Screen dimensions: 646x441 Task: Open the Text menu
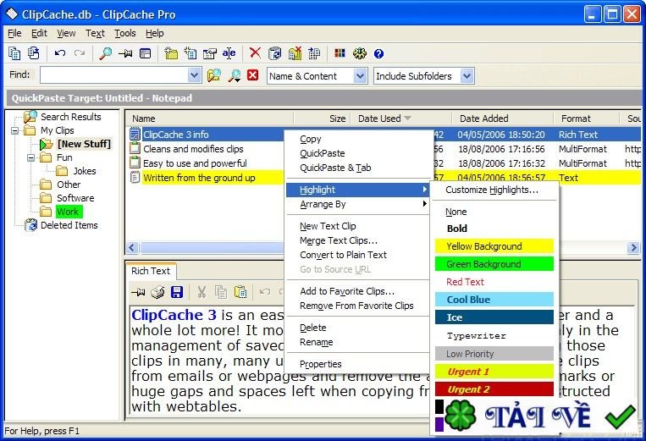pos(95,33)
